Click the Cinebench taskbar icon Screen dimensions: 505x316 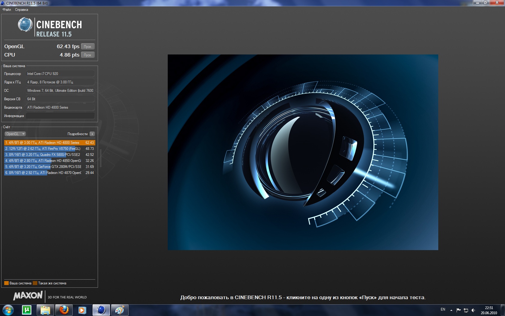(101, 310)
